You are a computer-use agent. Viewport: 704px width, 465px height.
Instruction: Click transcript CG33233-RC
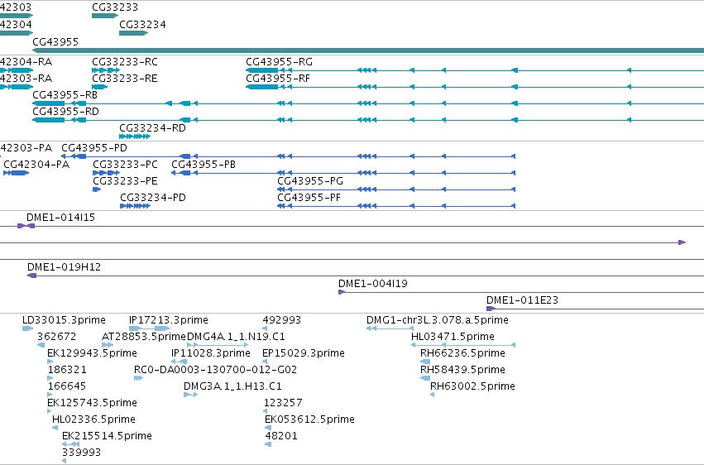106,70
